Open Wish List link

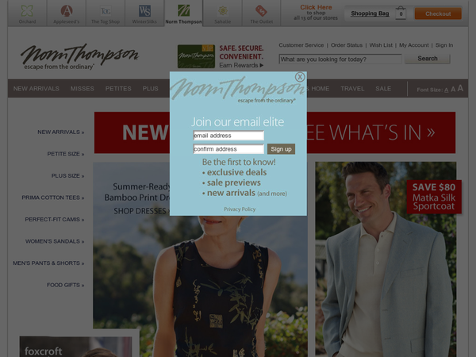click(381, 45)
